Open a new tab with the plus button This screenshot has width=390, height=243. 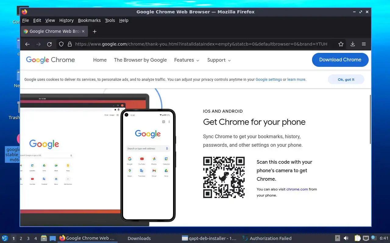(x=94, y=31)
